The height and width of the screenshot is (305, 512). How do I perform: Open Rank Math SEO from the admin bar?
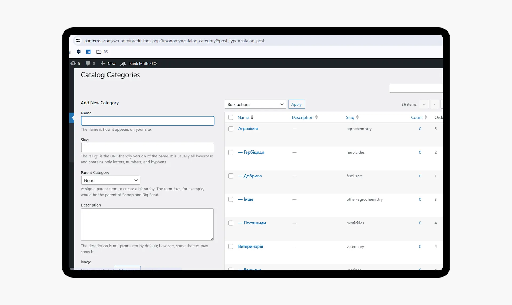click(x=138, y=64)
